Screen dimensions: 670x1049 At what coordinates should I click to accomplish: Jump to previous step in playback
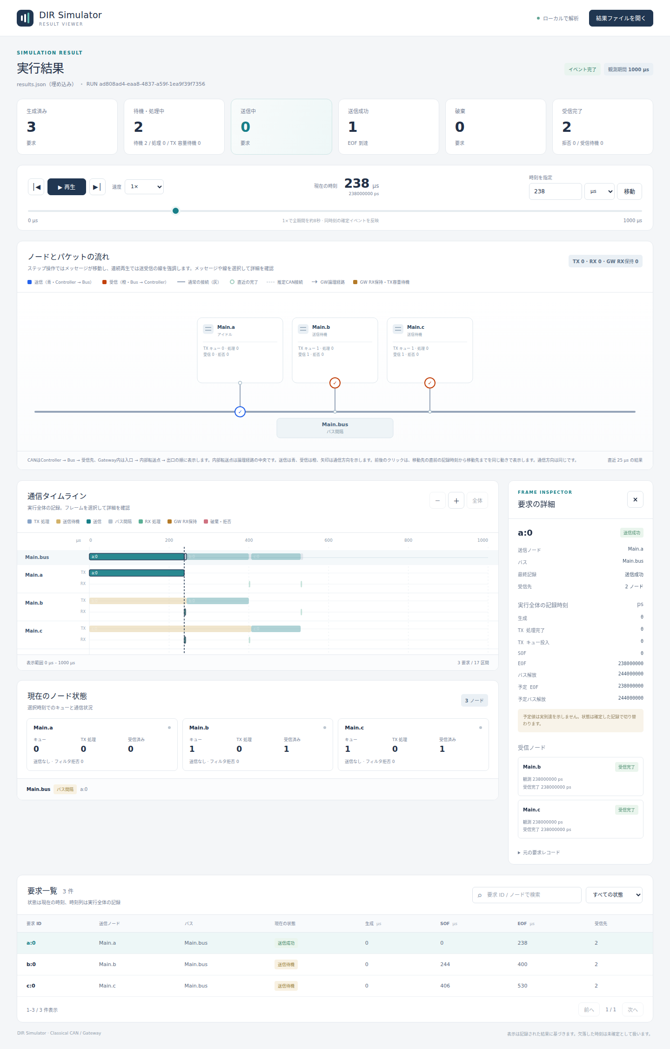point(36,187)
